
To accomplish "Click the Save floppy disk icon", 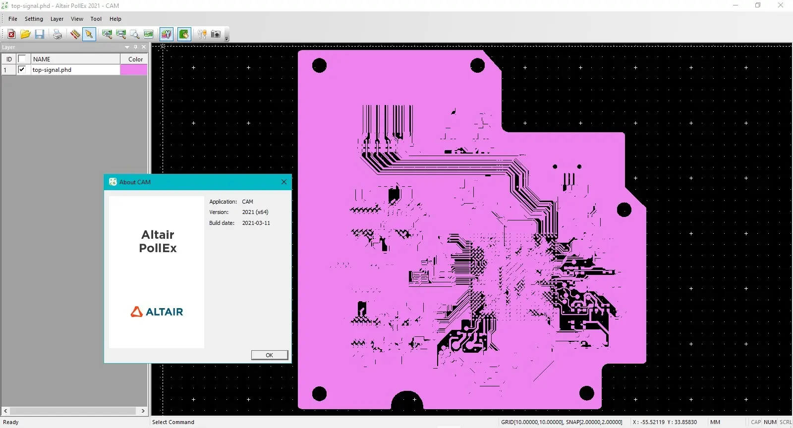I will click(x=40, y=34).
